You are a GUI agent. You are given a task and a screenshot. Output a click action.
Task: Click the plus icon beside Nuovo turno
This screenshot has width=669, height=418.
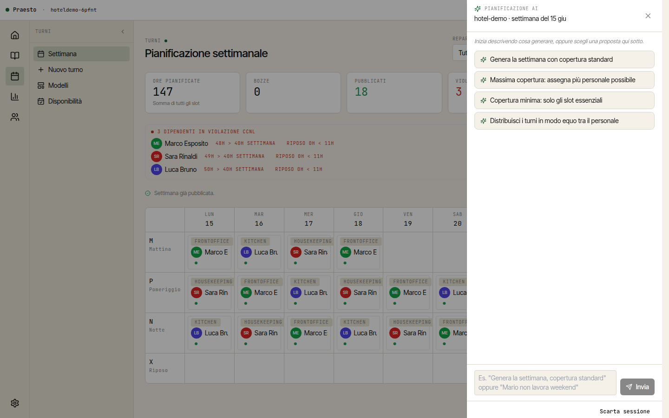41,70
